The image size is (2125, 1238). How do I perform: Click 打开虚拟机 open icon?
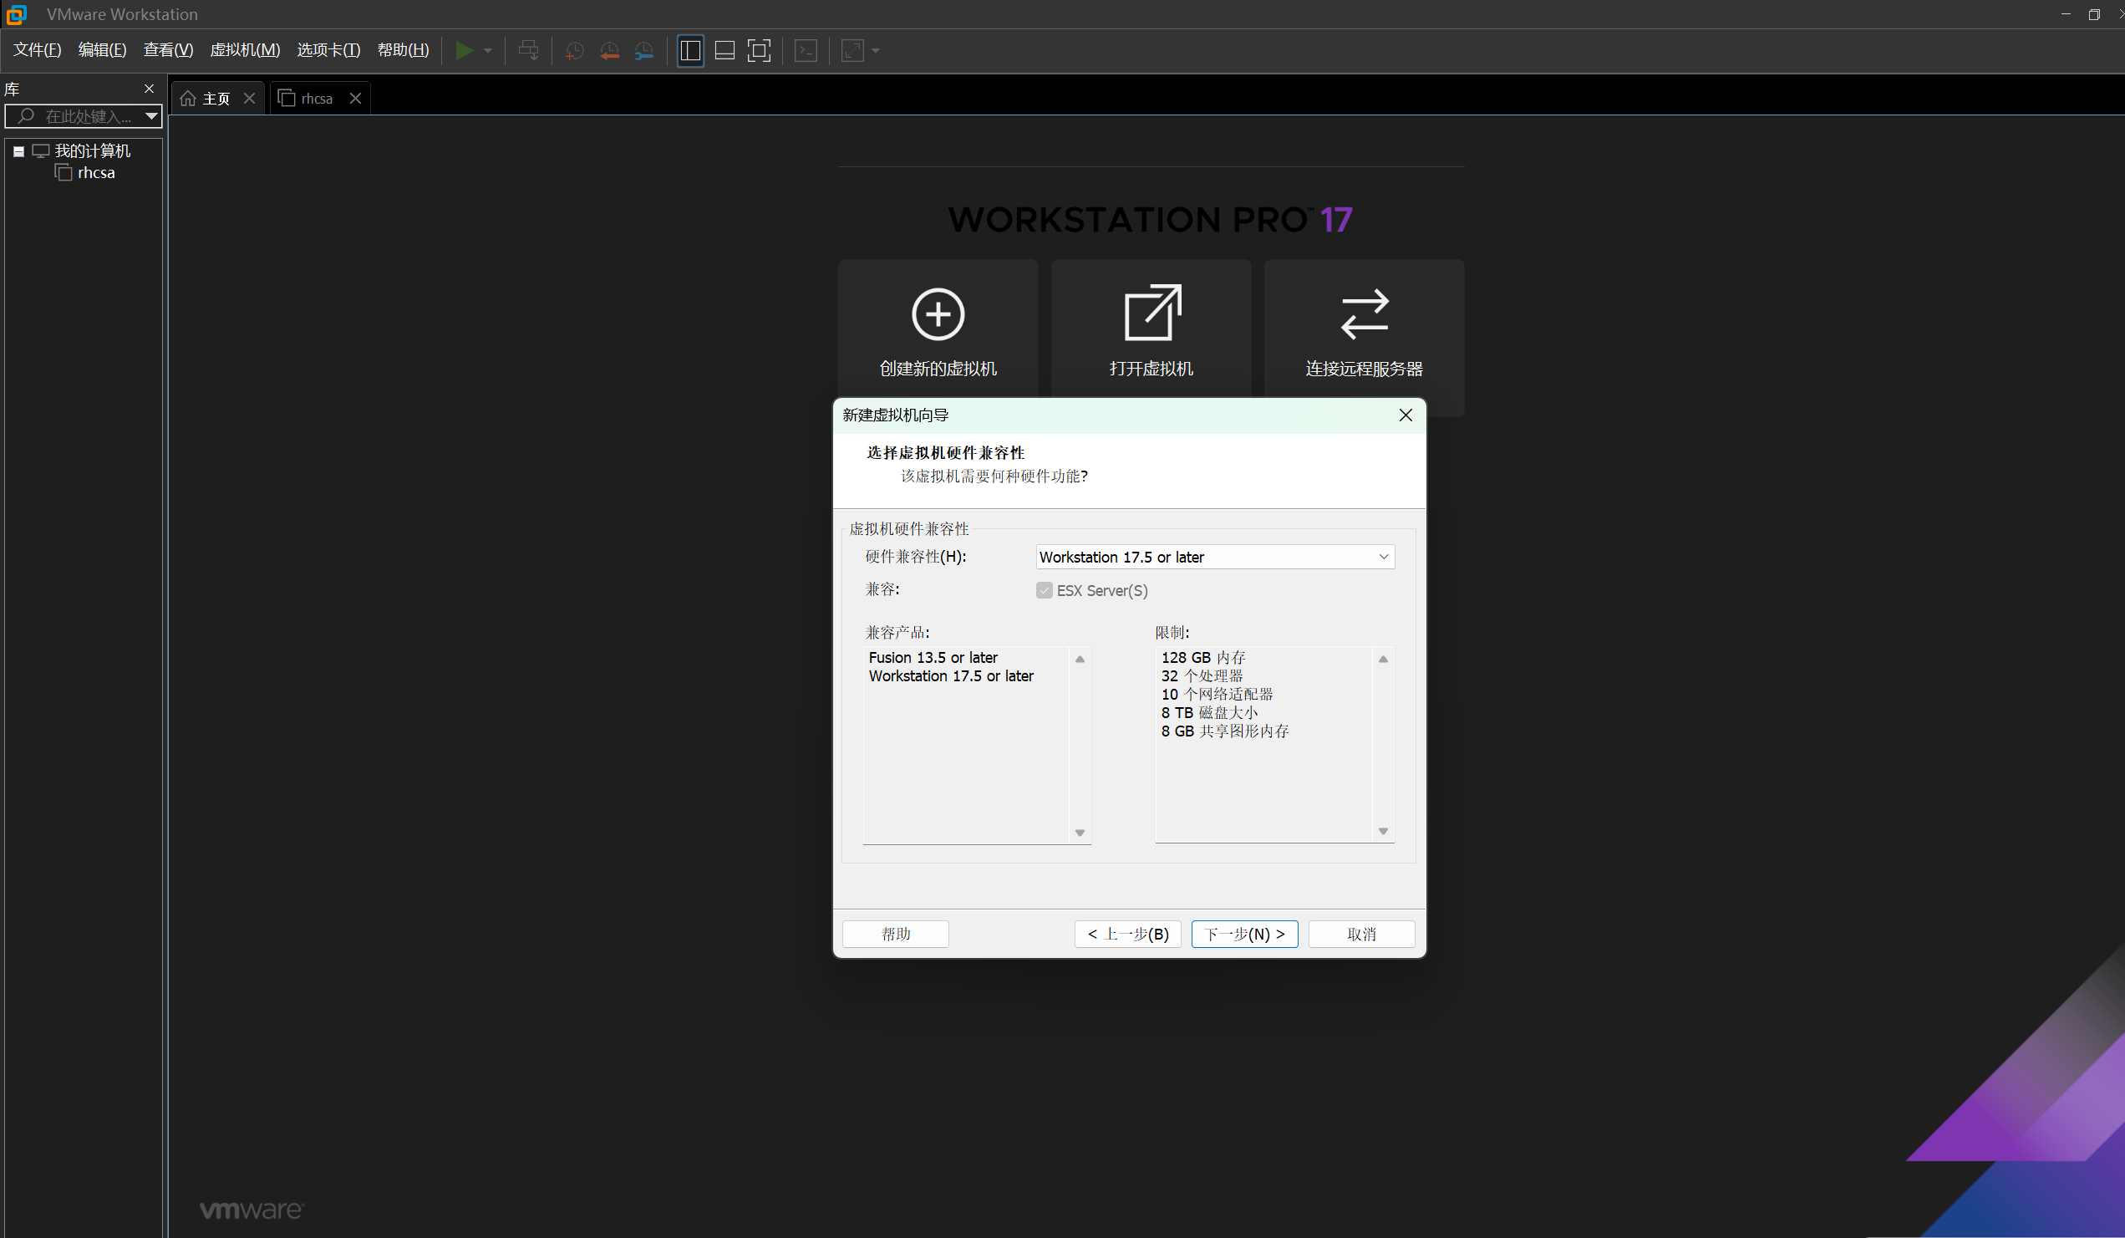point(1151,313)
